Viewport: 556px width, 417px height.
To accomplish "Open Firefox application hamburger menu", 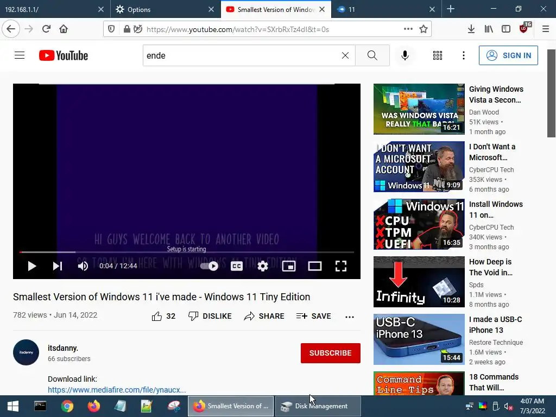I will tap(546, 29).
